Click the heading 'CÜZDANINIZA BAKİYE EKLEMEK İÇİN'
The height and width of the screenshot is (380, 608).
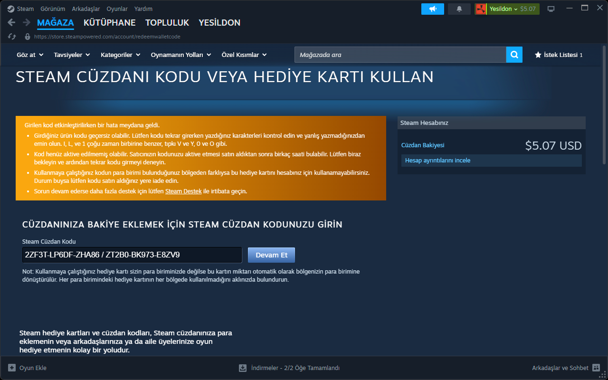[x=182, y=224]
